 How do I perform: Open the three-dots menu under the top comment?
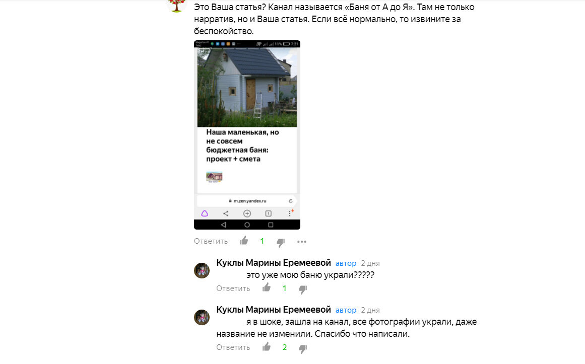(302, 242)
